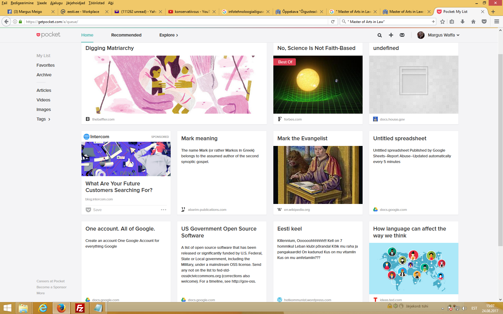
Task: Switch to the Yahoo mail unread tab
Action: coord(138,12)
